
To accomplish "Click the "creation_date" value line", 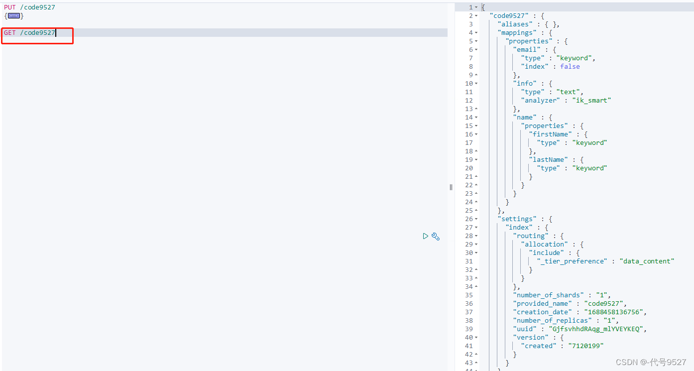I will click(579, 312).
